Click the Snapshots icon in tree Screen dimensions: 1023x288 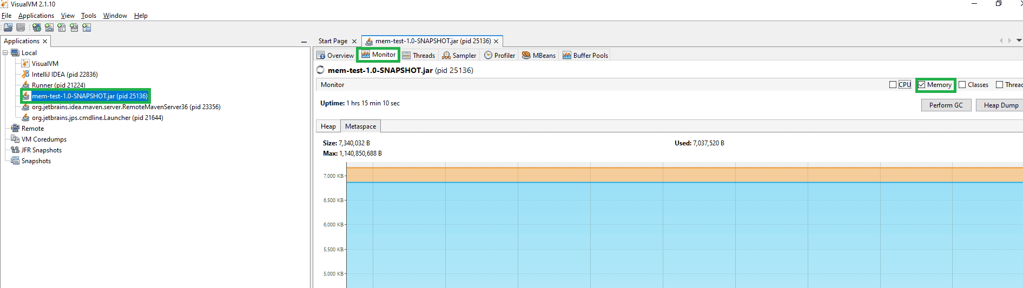click(15, 161)
